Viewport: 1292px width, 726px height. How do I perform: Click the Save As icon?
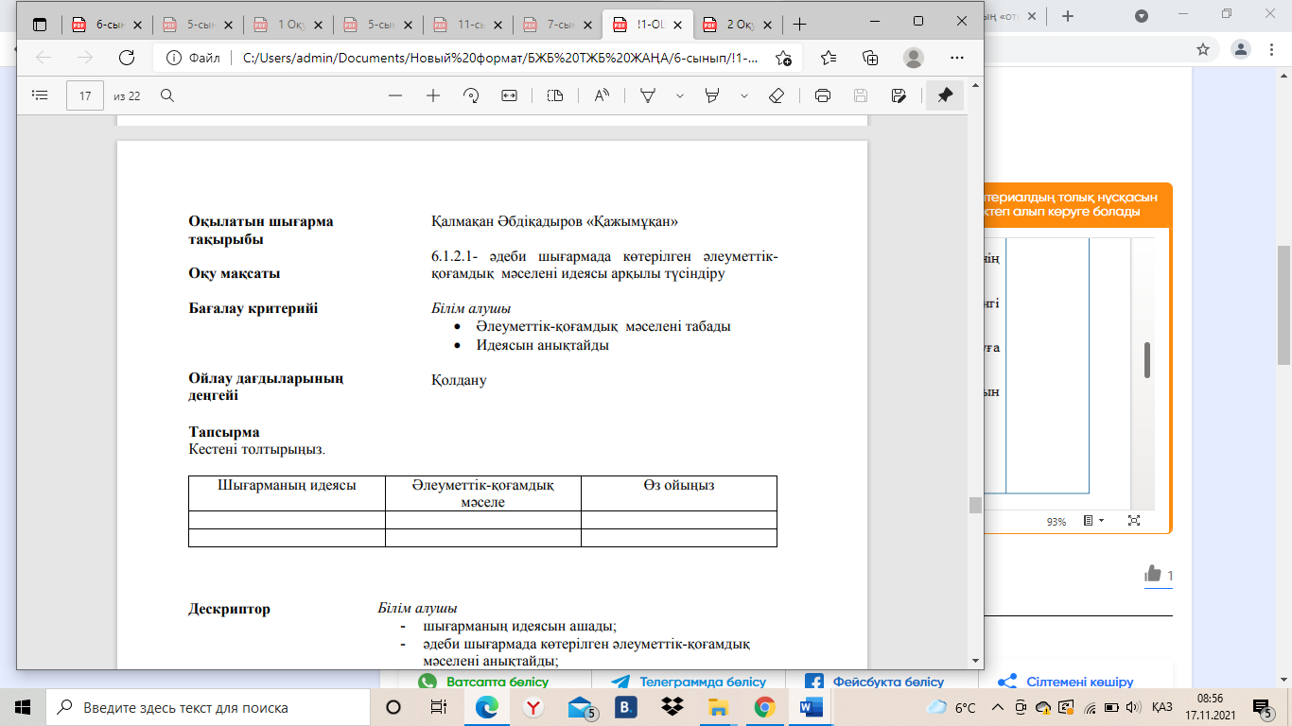899,95
